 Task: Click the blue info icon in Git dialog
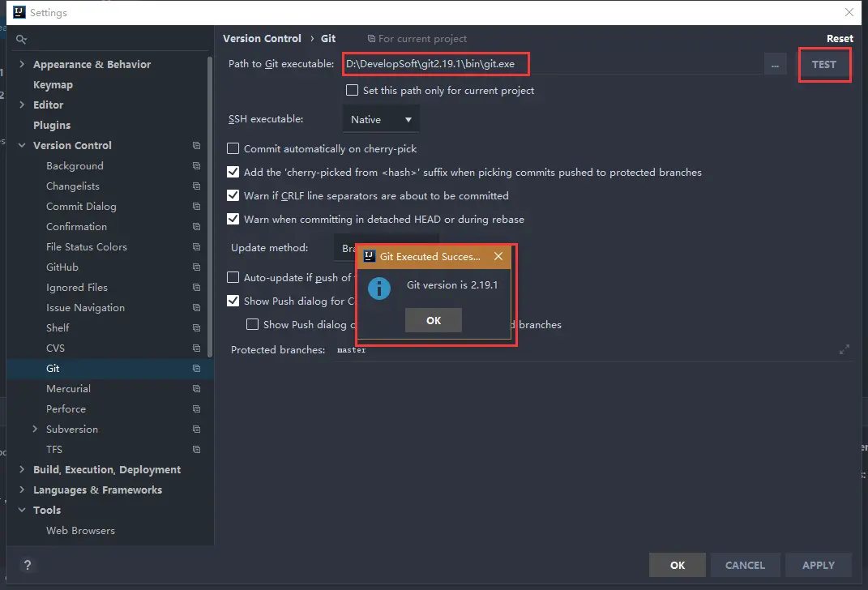[379, 289]
